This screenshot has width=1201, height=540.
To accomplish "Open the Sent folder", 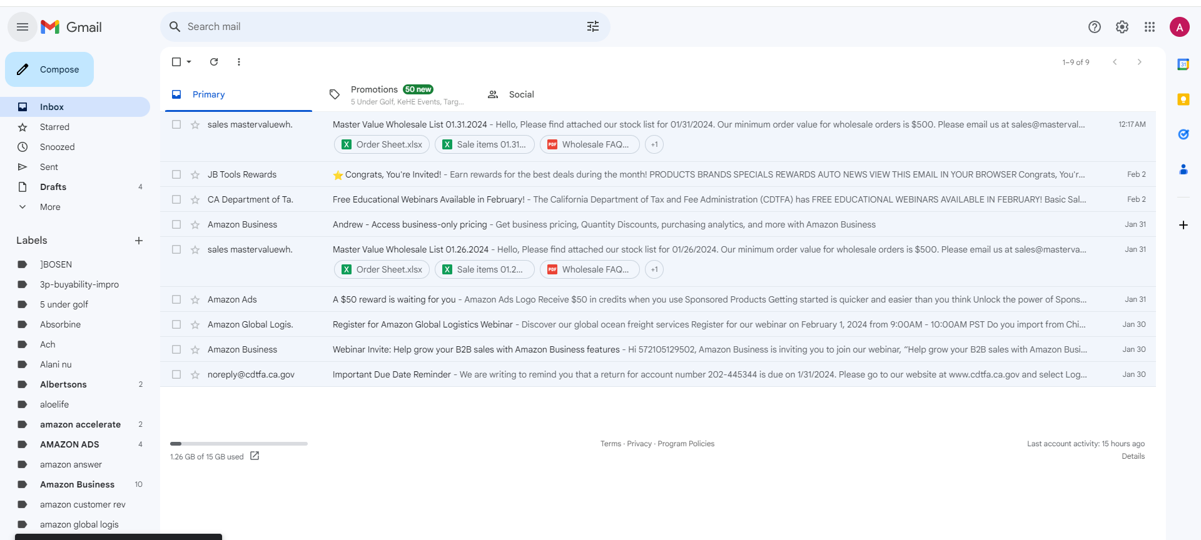I will click(x=75, y=167).
